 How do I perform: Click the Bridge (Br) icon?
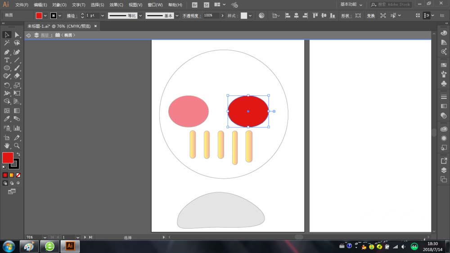click(x=194, y=5)
